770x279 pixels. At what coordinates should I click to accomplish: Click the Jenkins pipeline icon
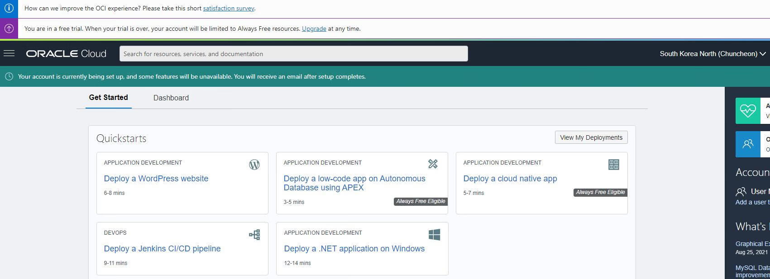coord(254,235)
